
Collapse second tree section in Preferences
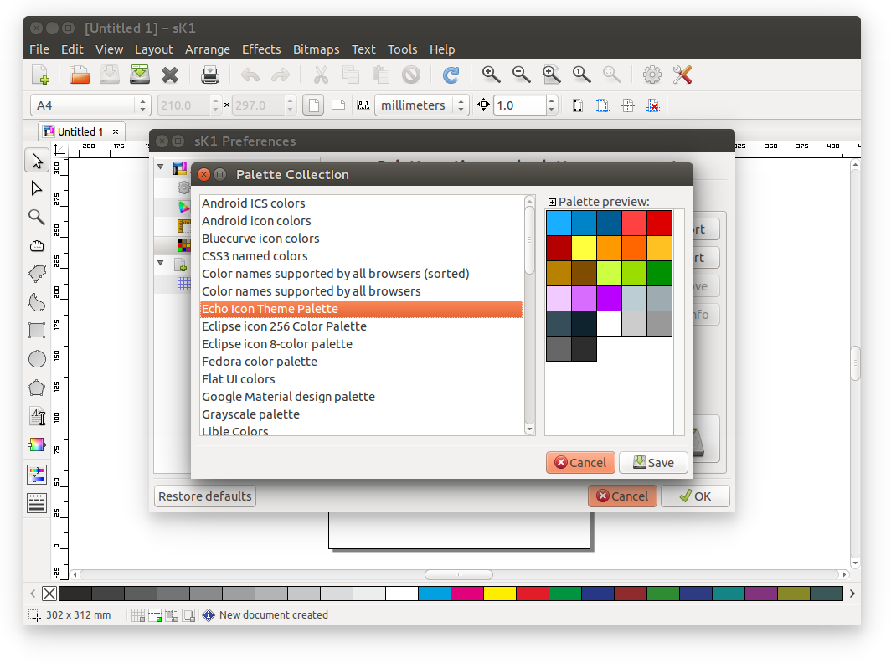[161, 263]
